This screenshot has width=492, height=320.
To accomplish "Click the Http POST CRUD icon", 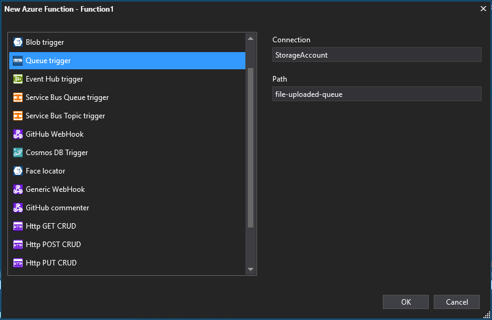I will click(x=18, y=245).
